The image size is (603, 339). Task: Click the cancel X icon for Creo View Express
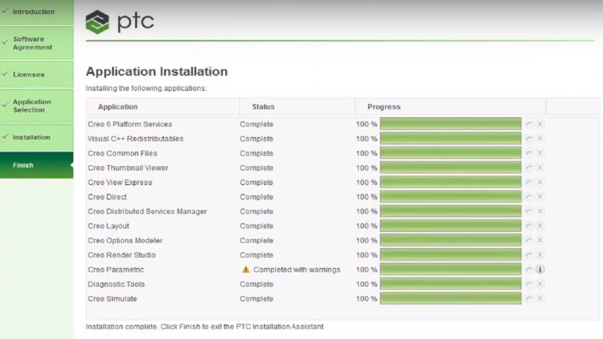click(x=540, y=182)
